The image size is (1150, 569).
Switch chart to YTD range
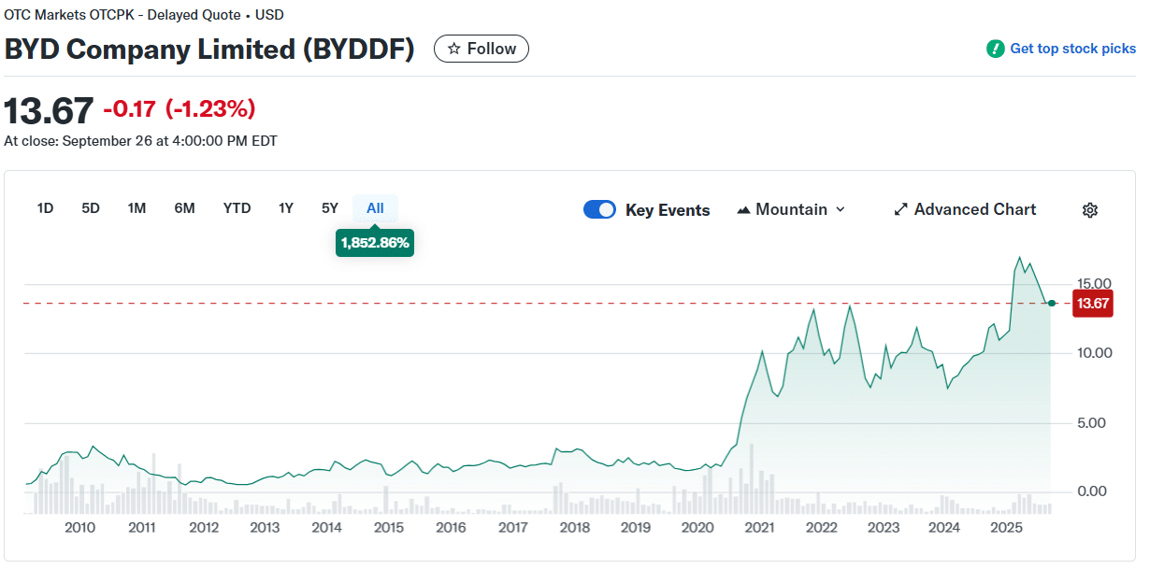[x=237, y=208]
